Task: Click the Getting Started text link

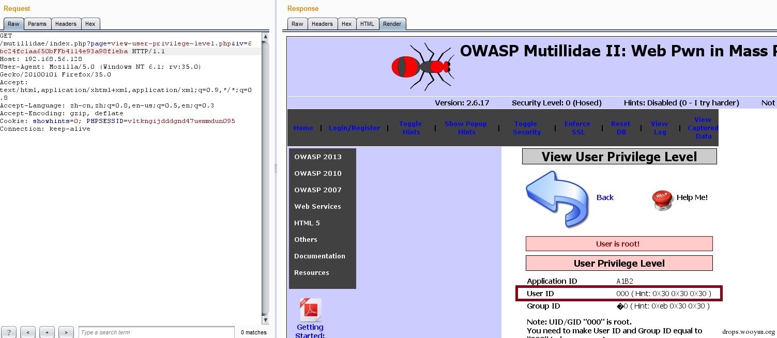Action: [310, 330]
